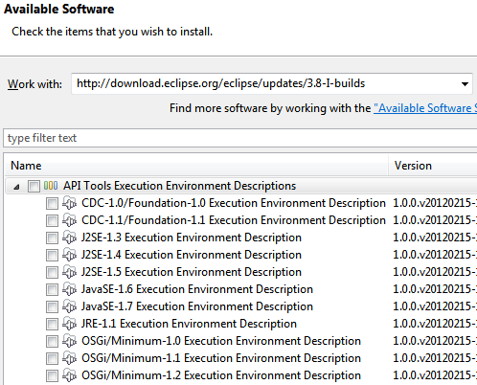This screenshot has height=385, width=477.
Task: Select the CDC-1.1/Foundation-1.1 Execution Environment Description row
Action: click(x=241, y=220)
